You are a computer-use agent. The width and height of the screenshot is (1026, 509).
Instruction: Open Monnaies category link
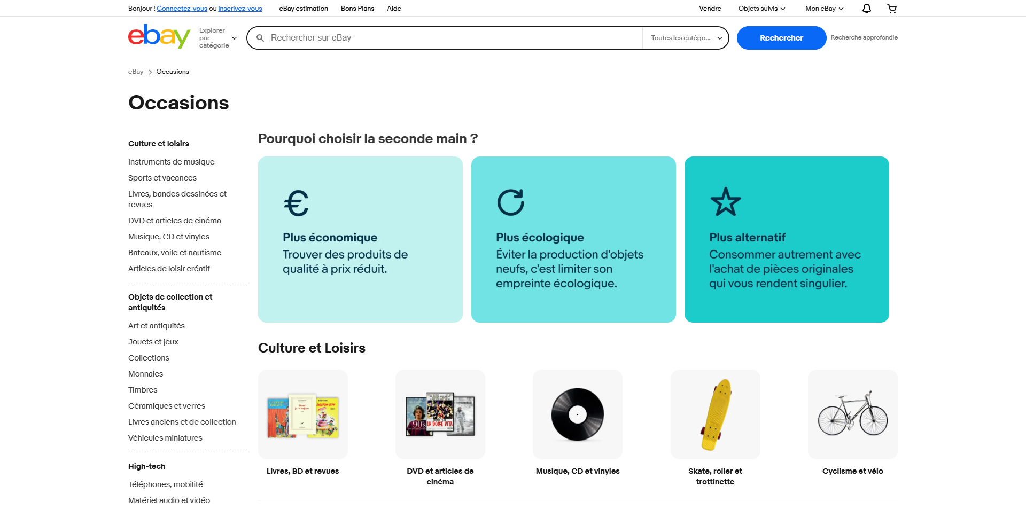(145, 374)
